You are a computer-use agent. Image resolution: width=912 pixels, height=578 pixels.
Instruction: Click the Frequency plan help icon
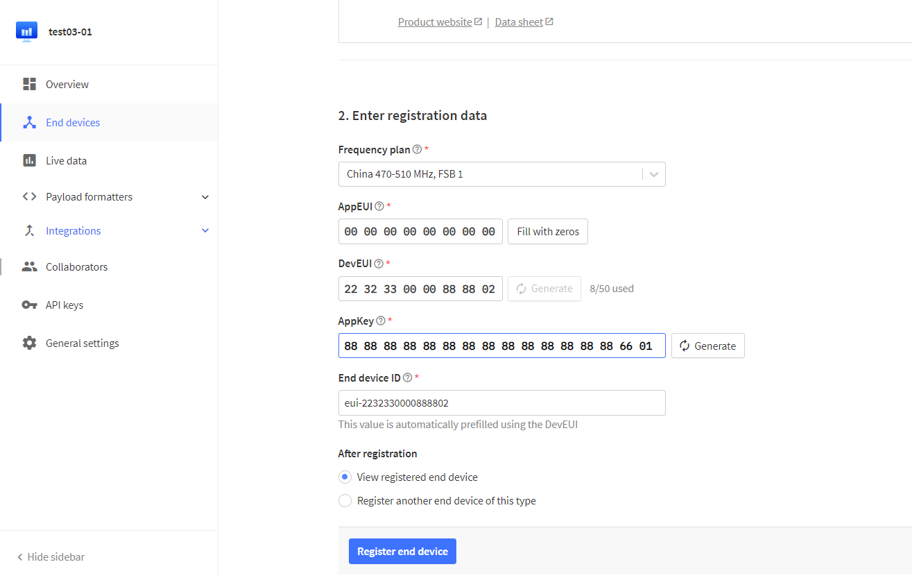pos(417,150)
